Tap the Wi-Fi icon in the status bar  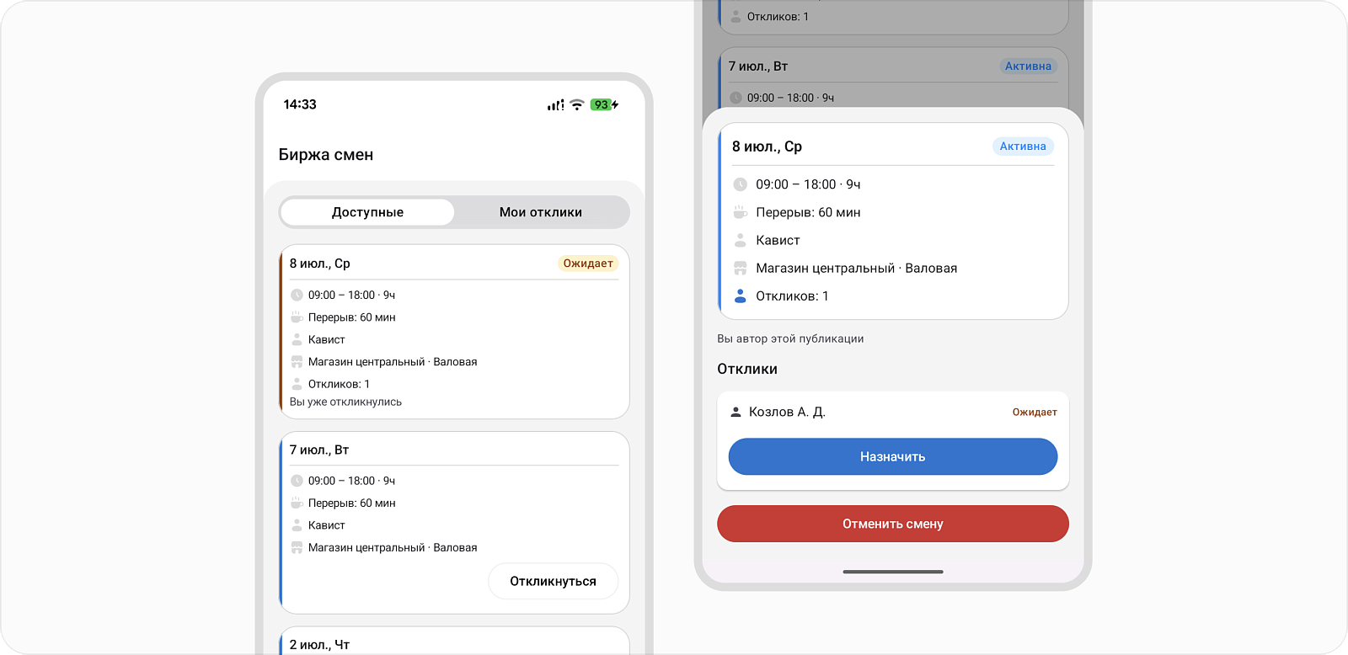point(577,105)
